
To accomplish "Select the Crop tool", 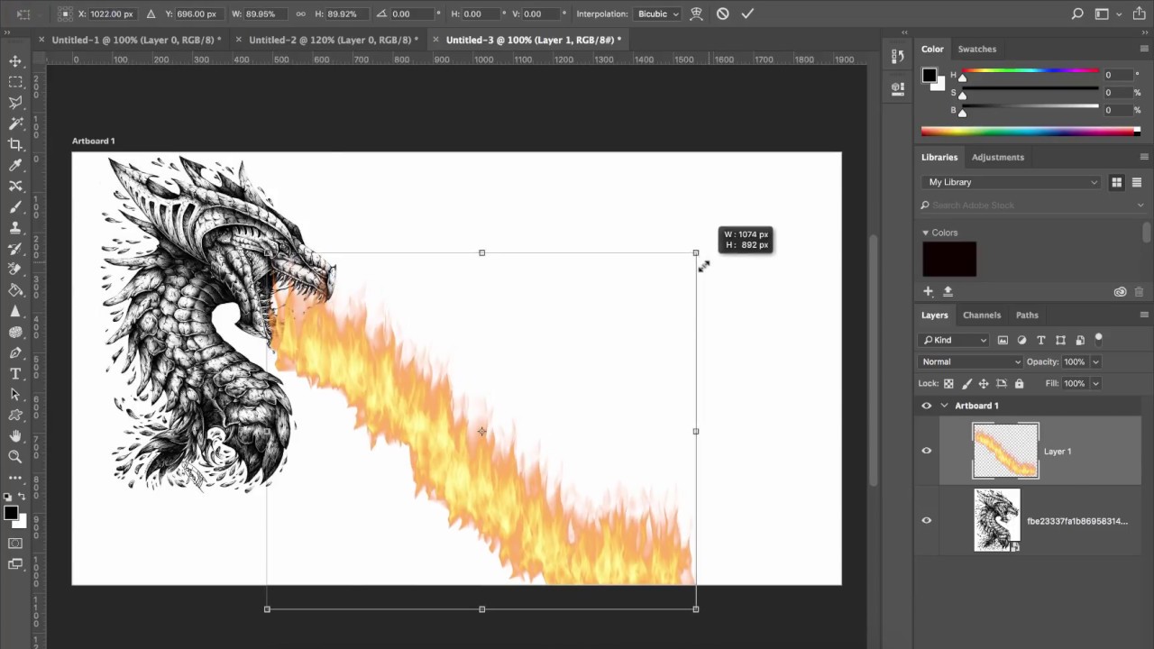I will (15, 144).
